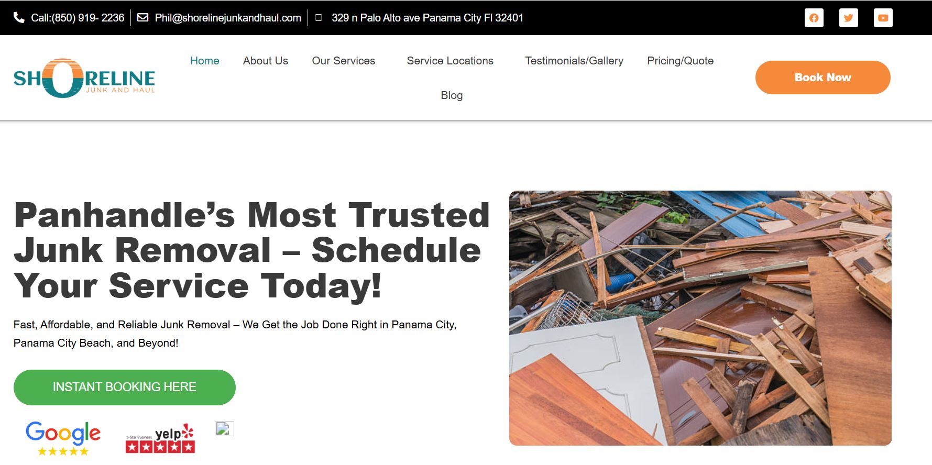The width and height of the screenshot is (932, 465).
Task: Open the Yelp five-star reviews badge
Action: pyautogui.click(x=160, y=438)
